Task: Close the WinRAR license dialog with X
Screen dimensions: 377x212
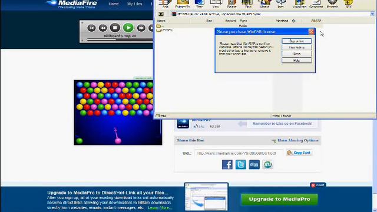Action: (x=311, y=31)
